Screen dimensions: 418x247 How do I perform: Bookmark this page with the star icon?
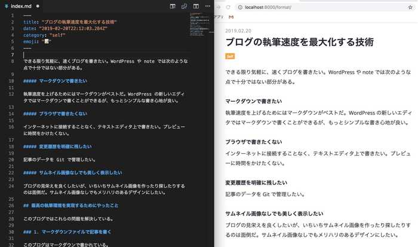click(x=410, y=7)
